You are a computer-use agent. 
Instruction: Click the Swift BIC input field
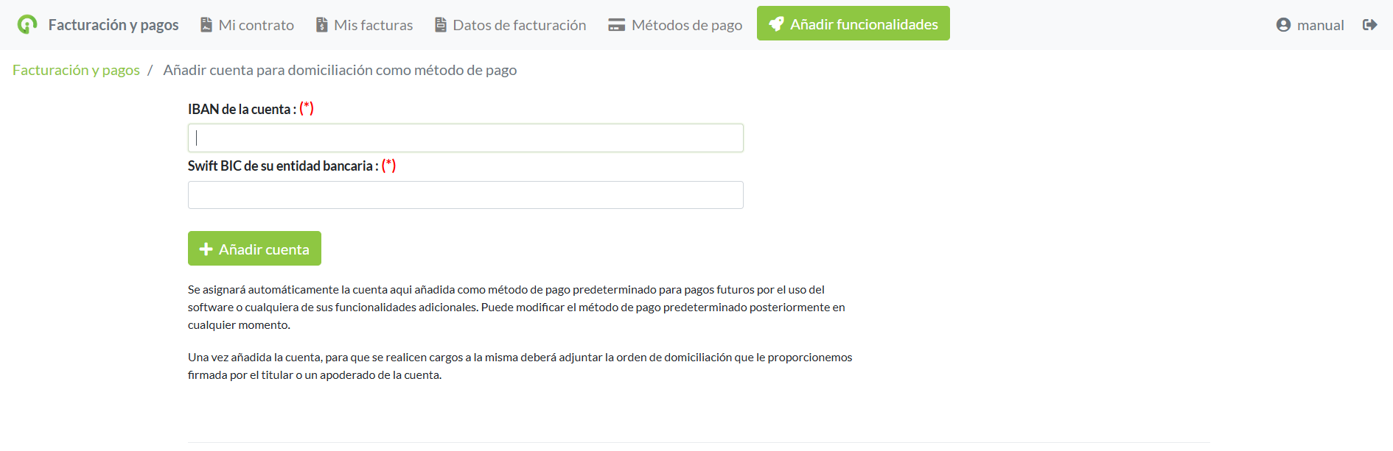coord(465,195)
